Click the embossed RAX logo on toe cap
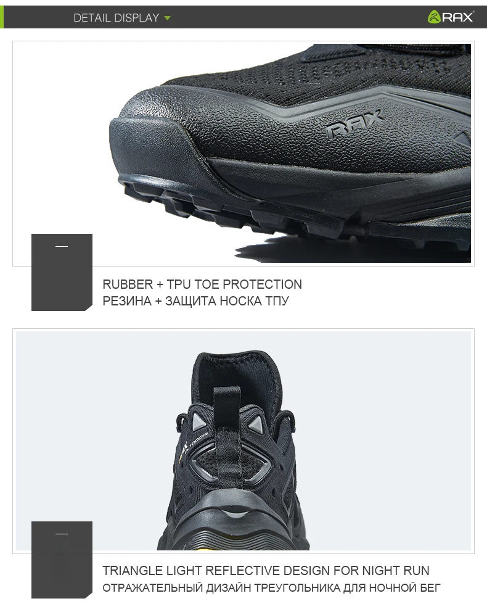Image resolution: width=487 pixels, height=609 pixels. tap(354, 124)
